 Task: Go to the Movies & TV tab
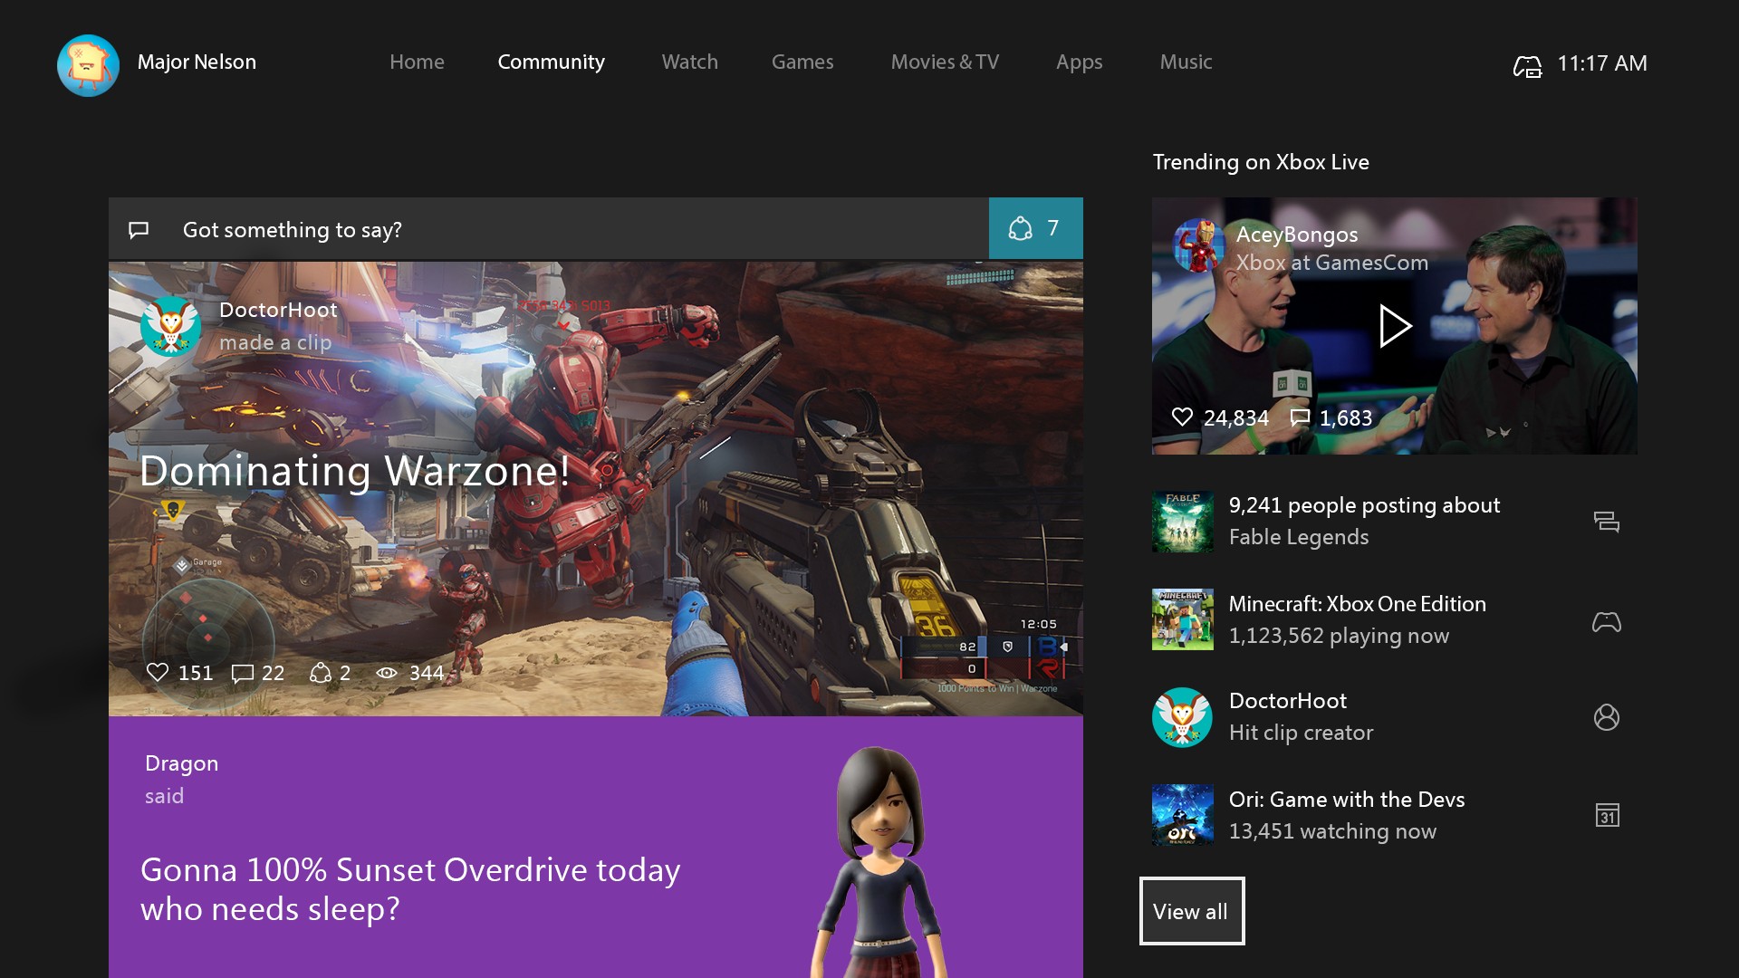(945, 62)
